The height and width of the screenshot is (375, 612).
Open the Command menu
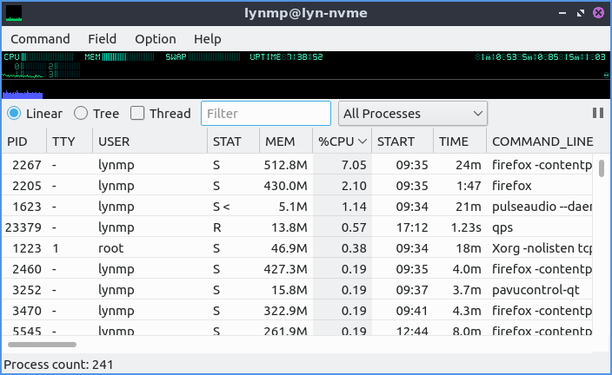[x=40, y=39]
